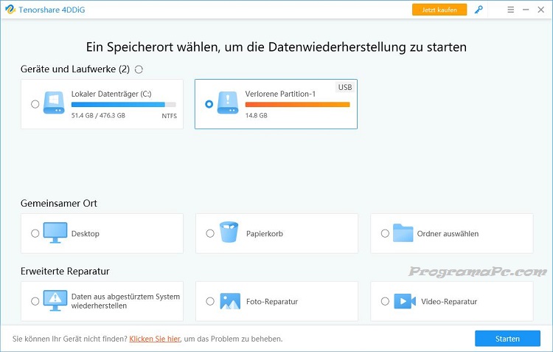Click the key icon to register license
This screenshot has width=553, height=352.
point(479,10)
